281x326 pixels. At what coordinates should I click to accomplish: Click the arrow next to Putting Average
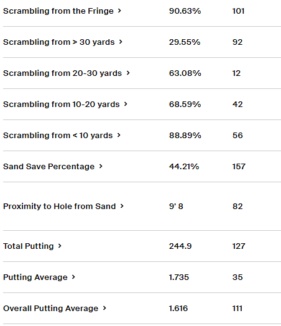coord(73,277)
